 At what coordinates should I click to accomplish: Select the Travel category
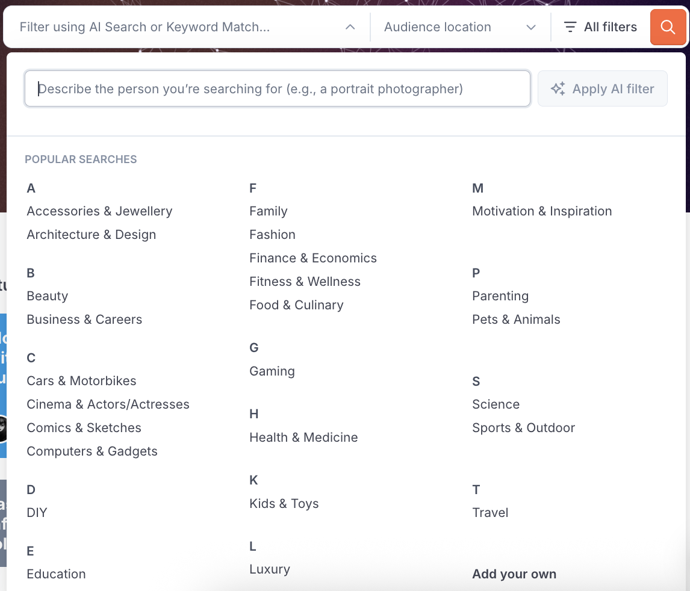tap(490, 513)
